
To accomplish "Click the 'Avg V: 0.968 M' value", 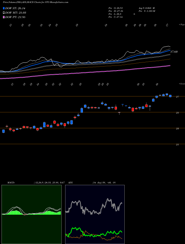I will coord(147,8).
